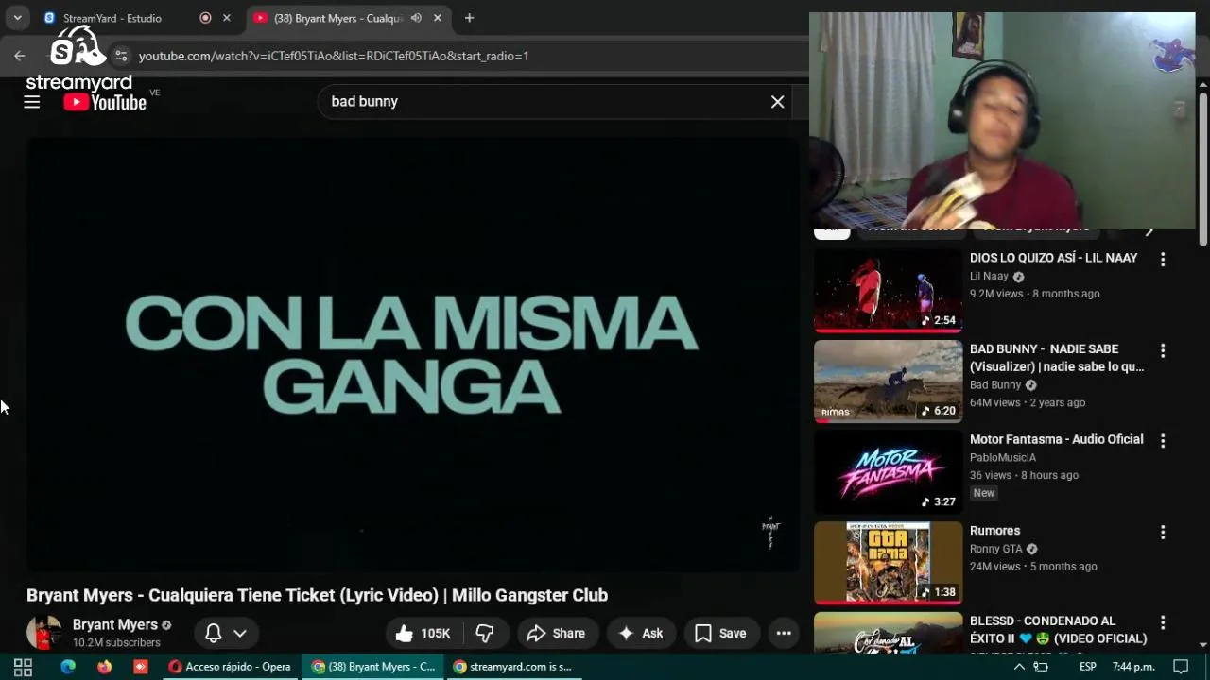
Task: Open options menu for BLESSD video
Action: pyautogui.click(x=1163, y=623)
